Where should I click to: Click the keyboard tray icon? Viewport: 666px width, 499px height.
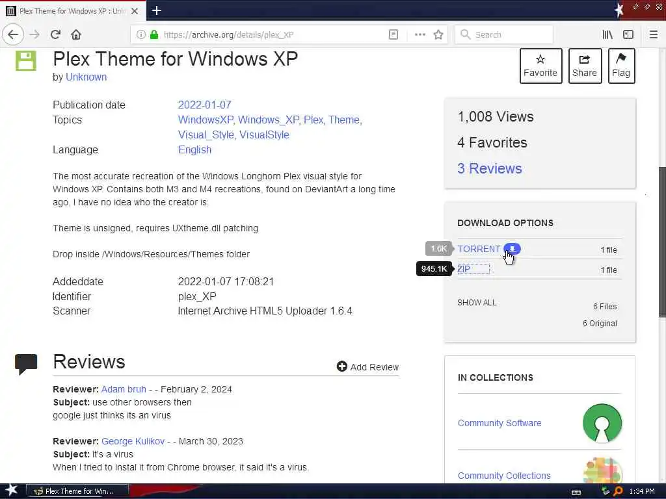(576, 493)
